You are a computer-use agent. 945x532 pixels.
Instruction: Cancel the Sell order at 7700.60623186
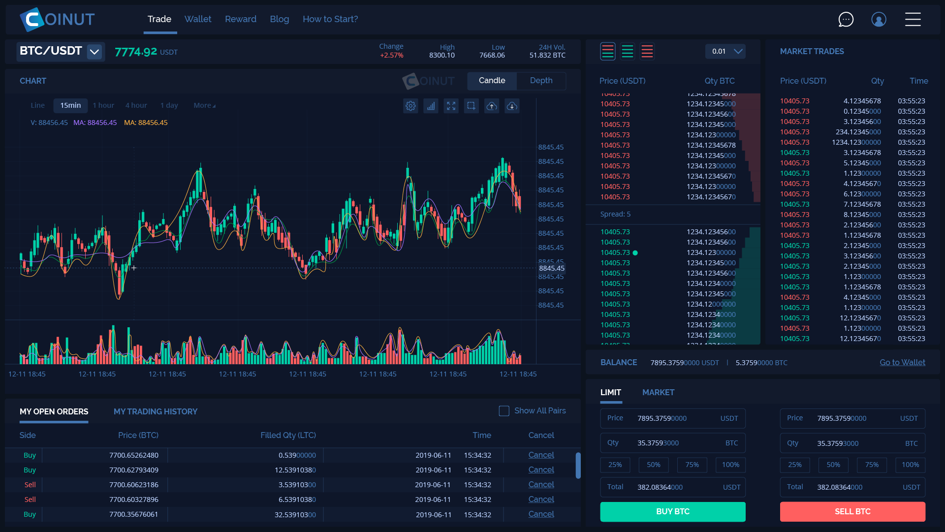click(541, 485)
